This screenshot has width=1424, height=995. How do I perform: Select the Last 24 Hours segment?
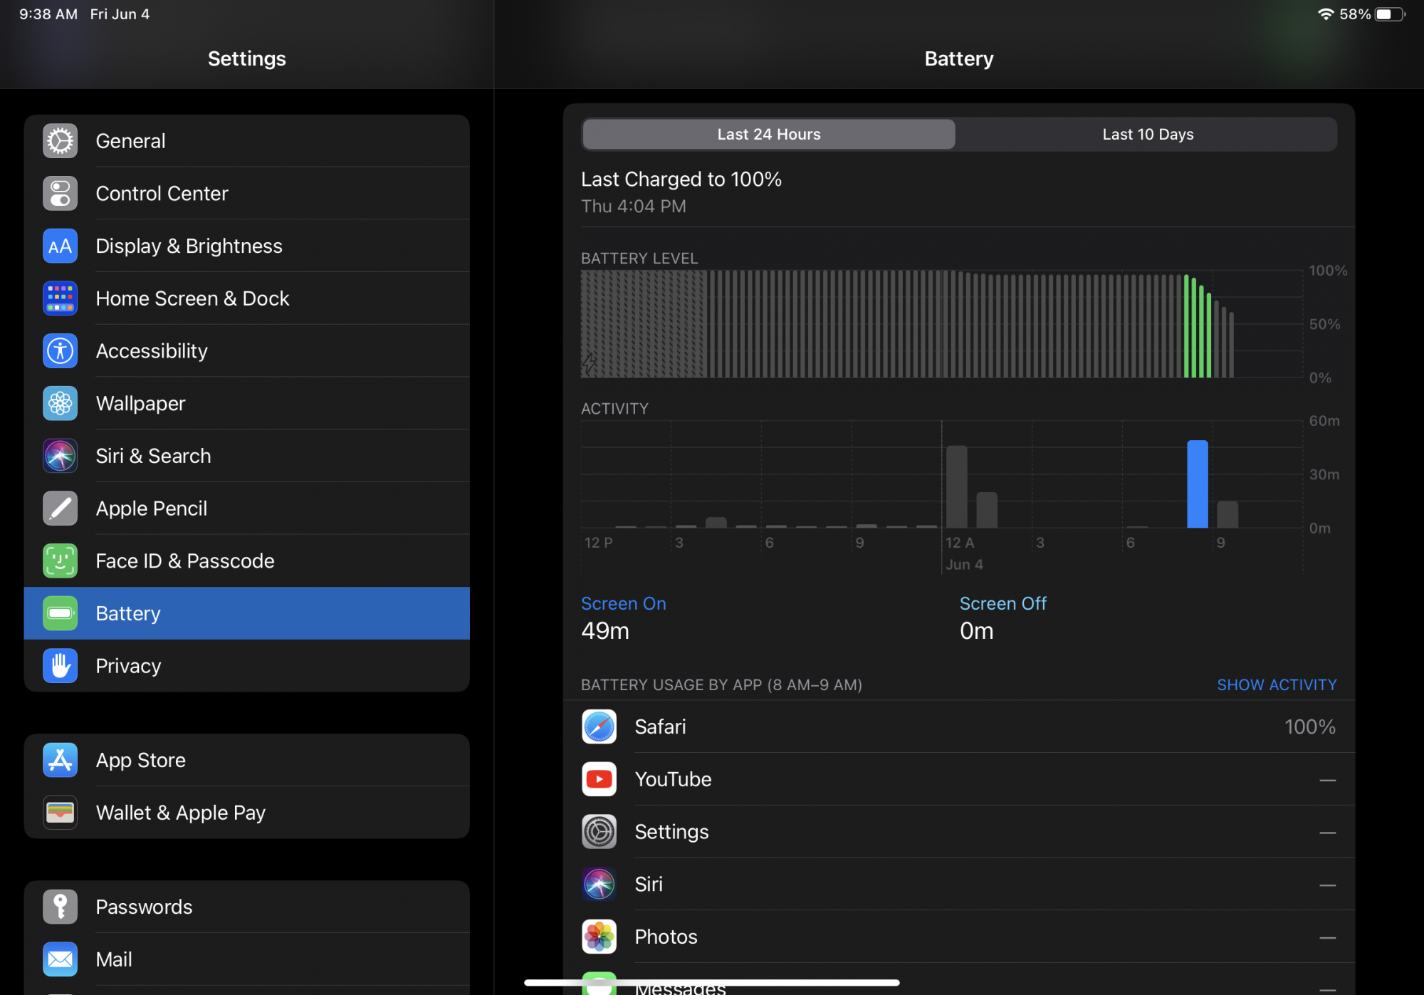click(769, 135)
